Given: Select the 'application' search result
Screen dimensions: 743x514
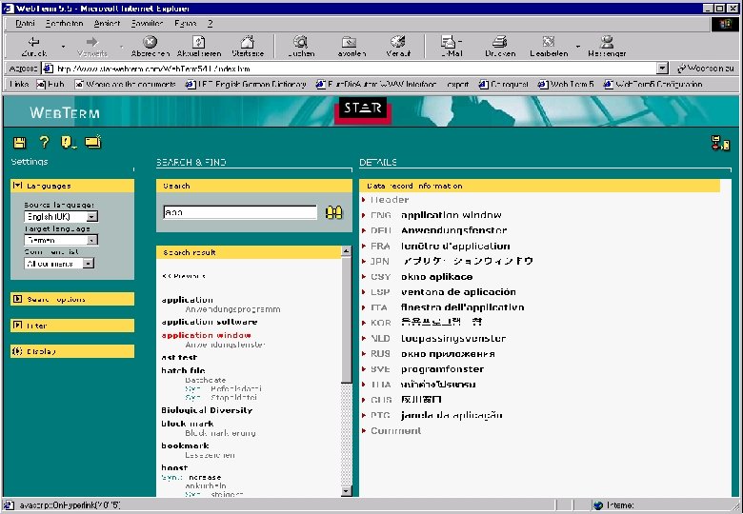Looking at the screenshot, I should [187, 300].
